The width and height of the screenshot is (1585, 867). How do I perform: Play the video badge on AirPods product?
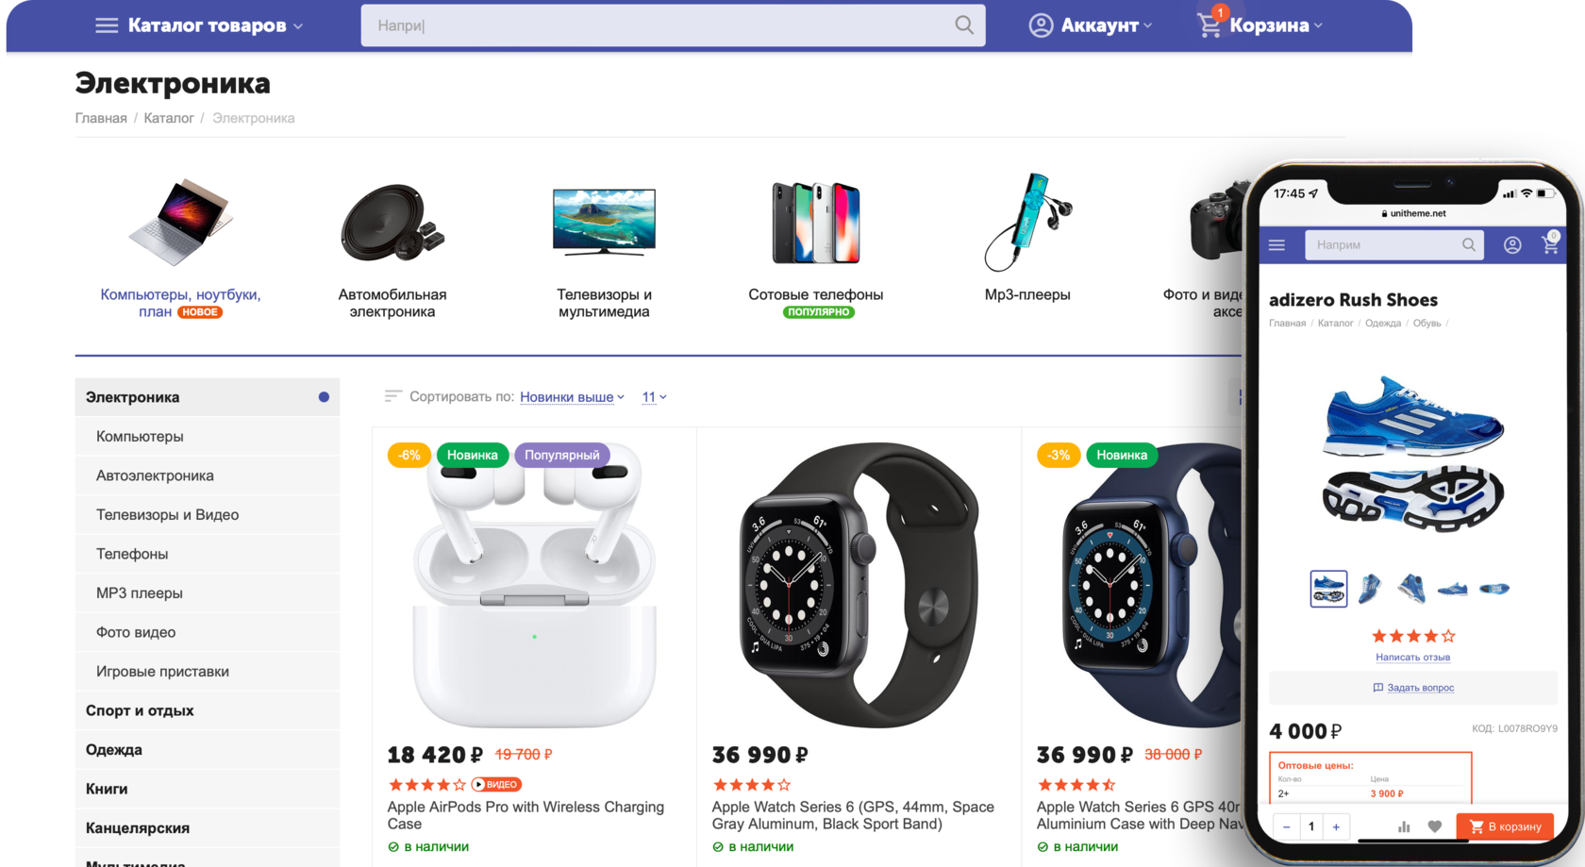(x=496, y=784)
